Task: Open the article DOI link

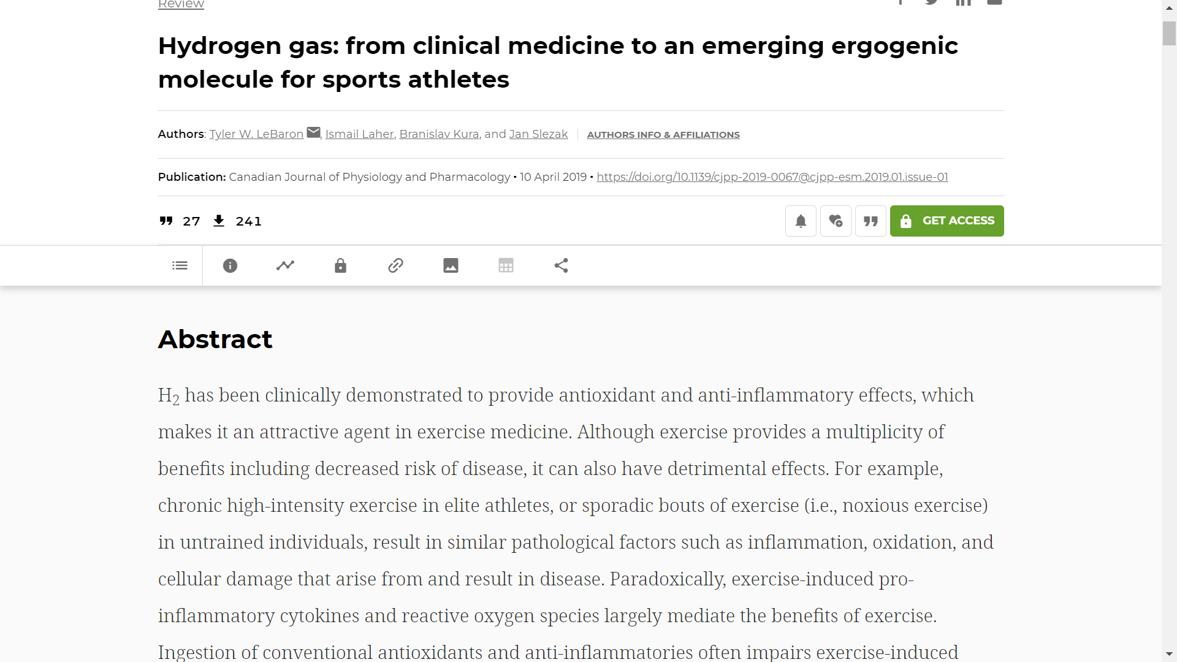Action: point(772,177)
